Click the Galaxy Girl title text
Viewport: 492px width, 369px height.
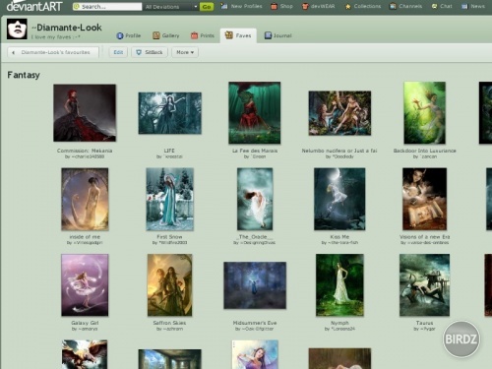click(x=85, y=323)
